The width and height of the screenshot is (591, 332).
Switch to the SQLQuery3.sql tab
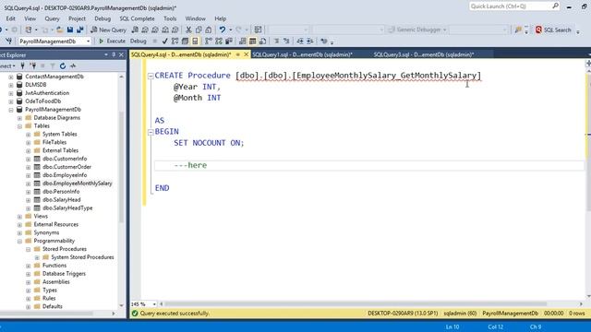424,54
